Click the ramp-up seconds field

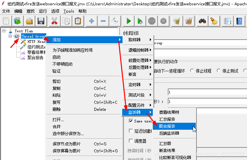click(207, 101)
